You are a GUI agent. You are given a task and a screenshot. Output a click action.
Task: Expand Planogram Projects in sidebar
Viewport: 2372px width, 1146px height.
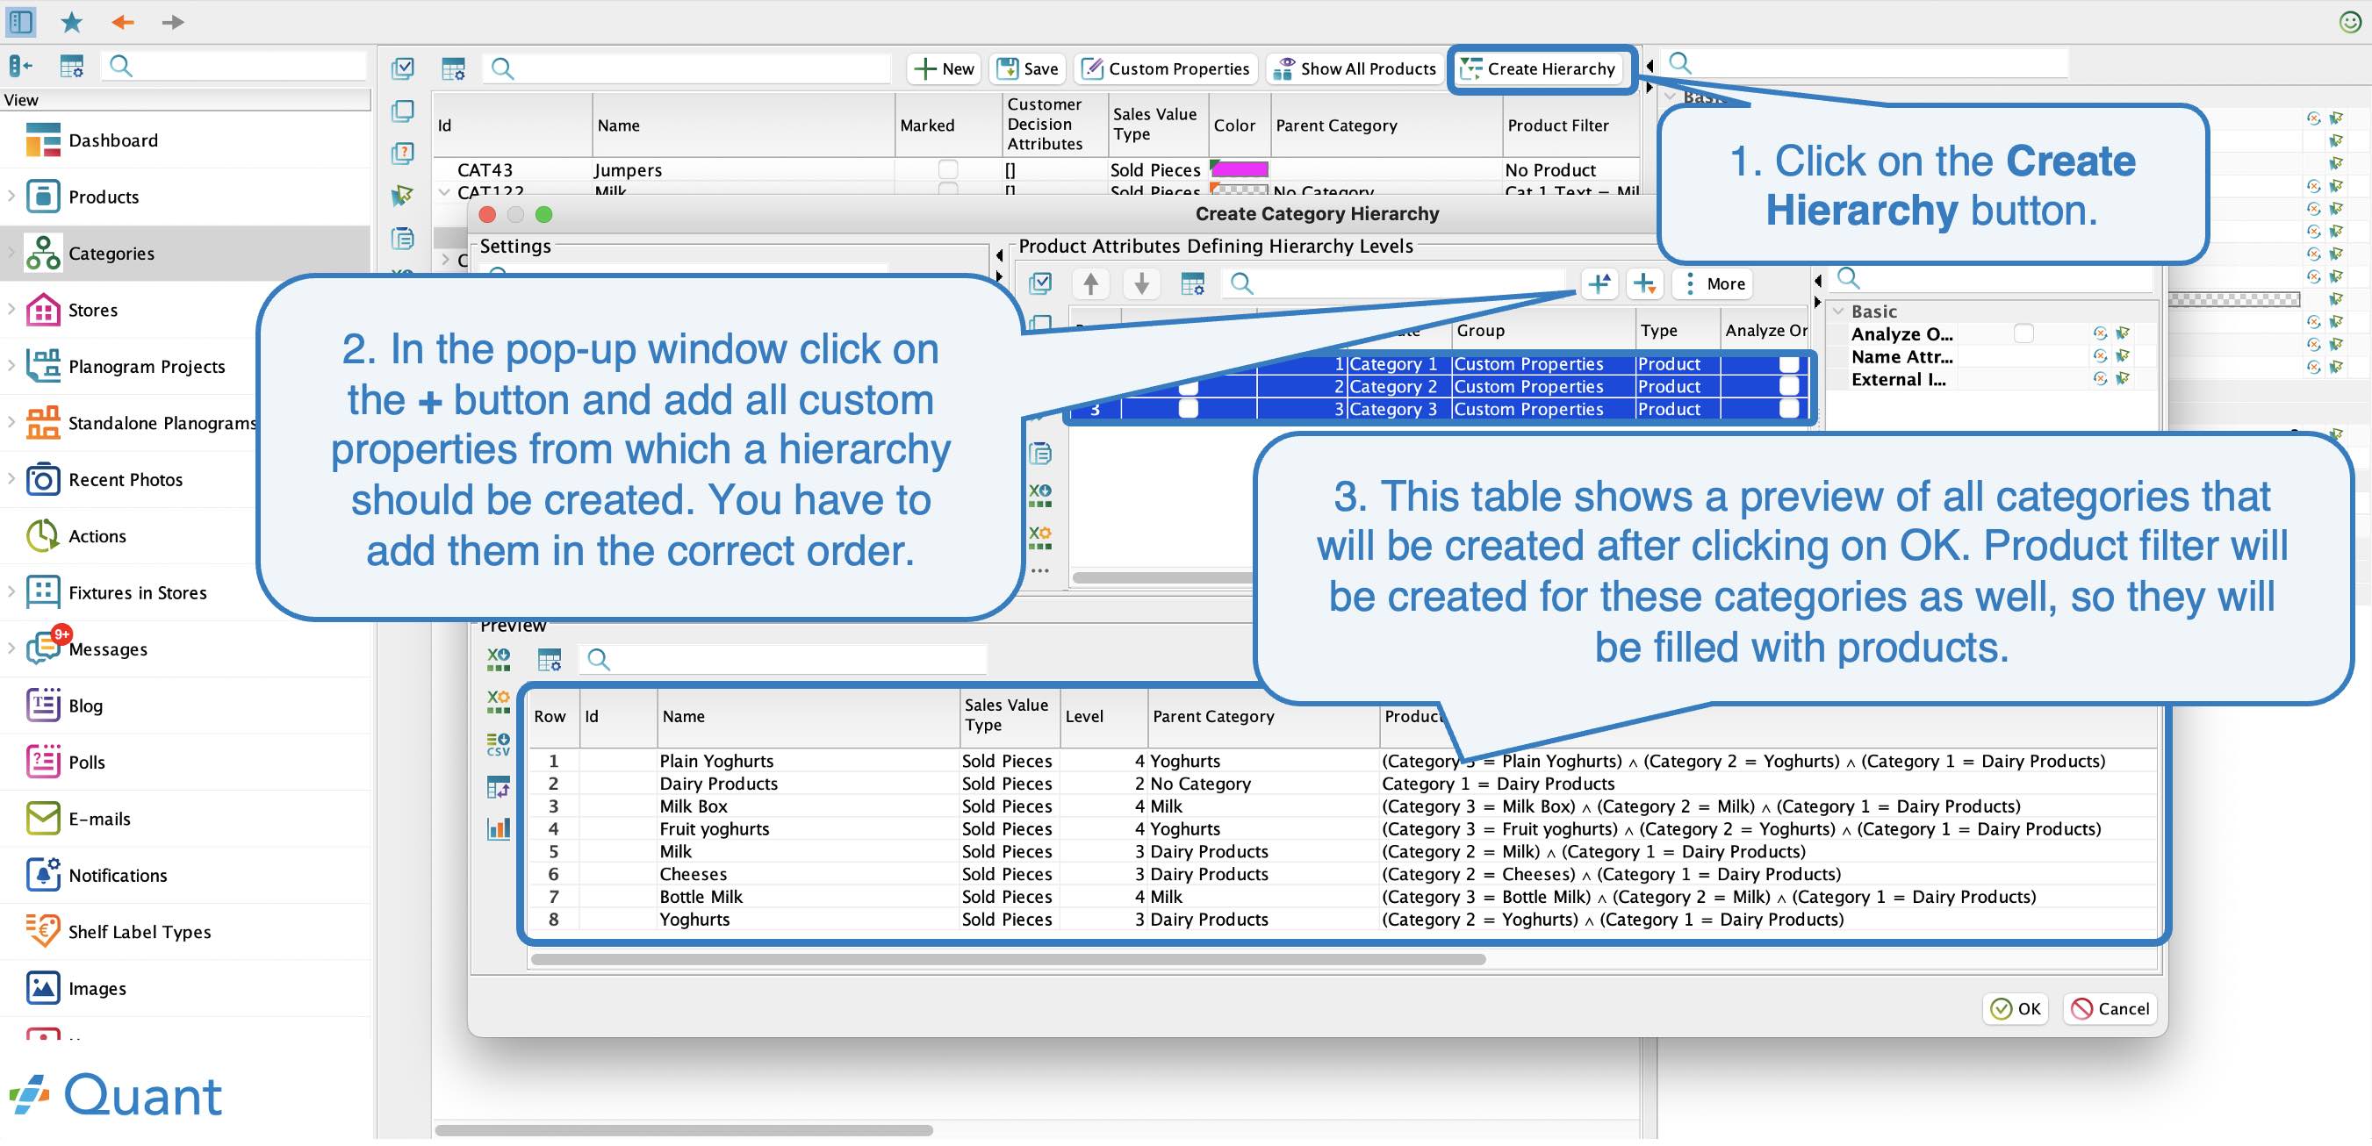tap(11, 368)
